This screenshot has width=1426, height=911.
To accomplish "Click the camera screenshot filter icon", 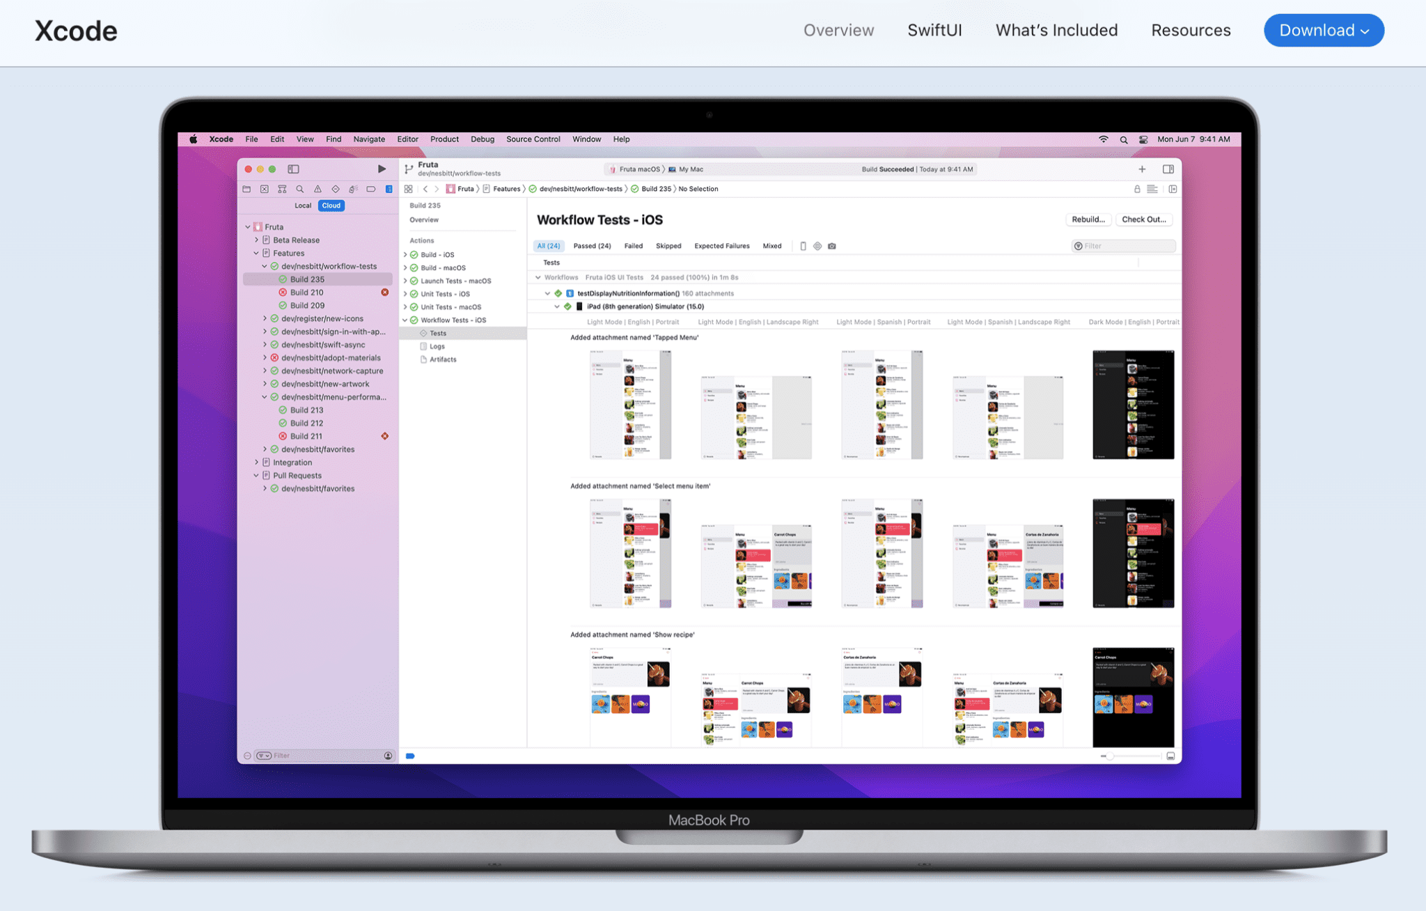I will (831, 246).
